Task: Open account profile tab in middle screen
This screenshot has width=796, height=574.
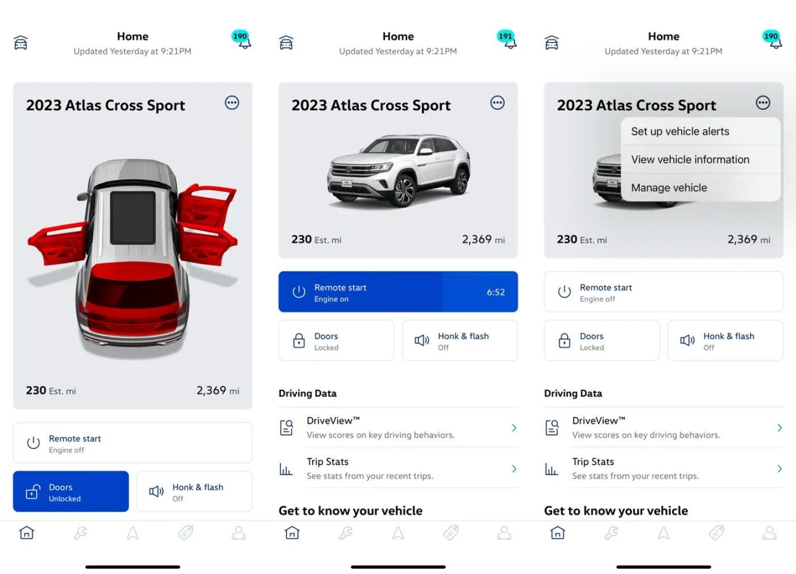Action: coord(504,533)
